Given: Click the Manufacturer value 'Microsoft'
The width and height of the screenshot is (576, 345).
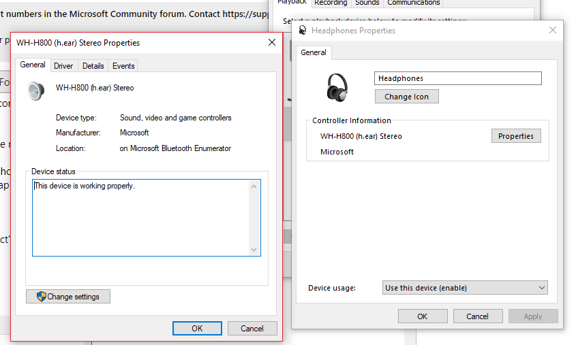Looking at the screenshot, I should 134,133.
